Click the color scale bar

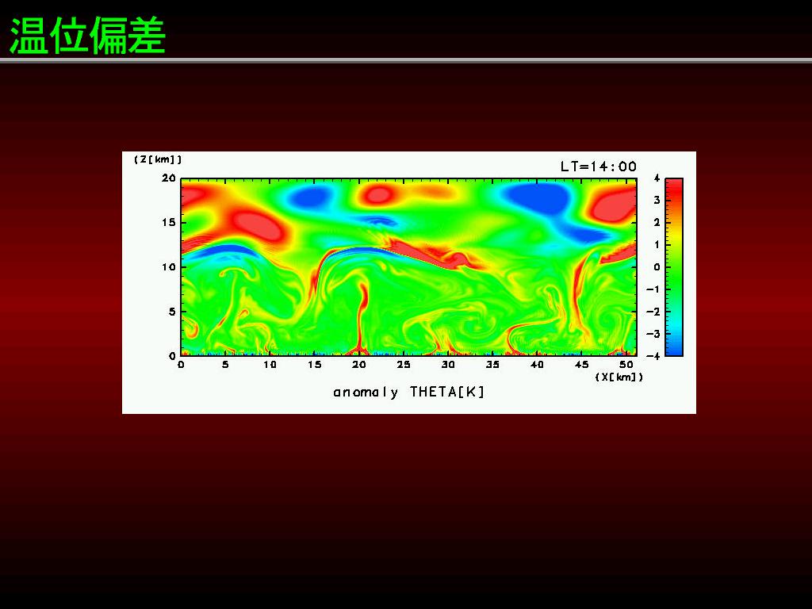point(674,267)
